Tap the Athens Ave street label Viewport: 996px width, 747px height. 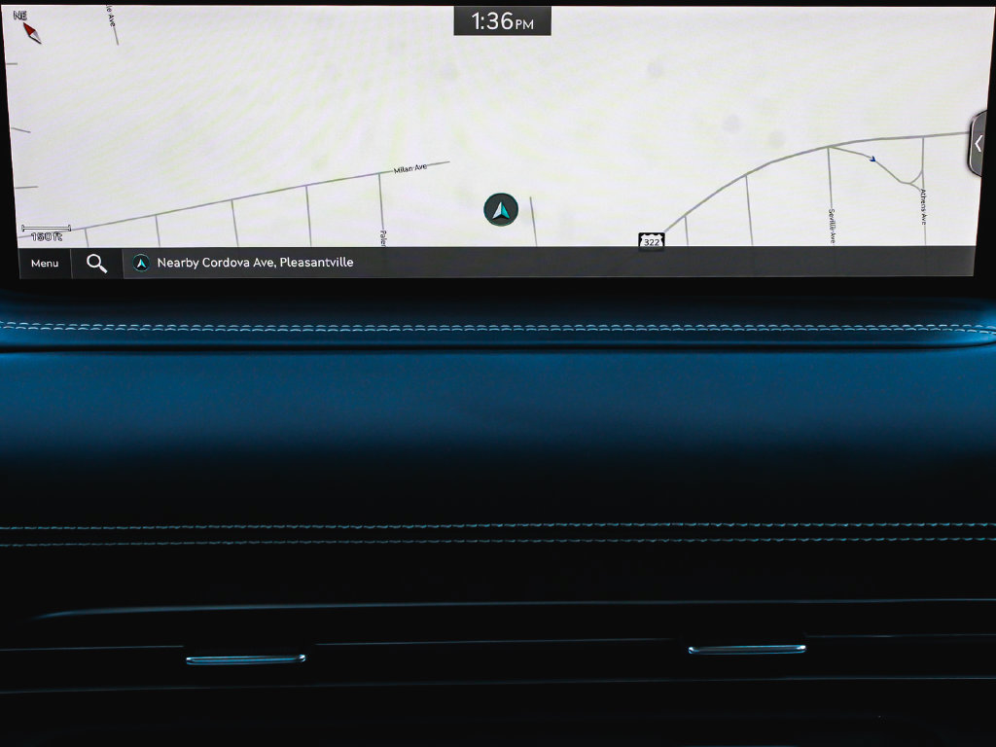pyautogui.click(x=923, y=206)
